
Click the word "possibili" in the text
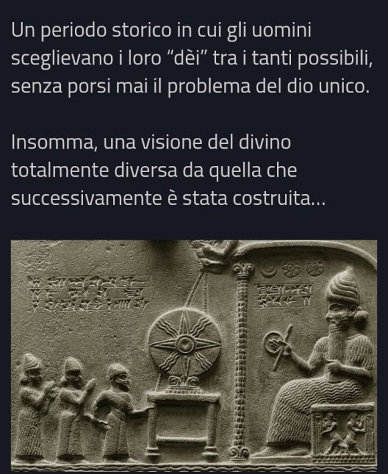coord(334,59)
